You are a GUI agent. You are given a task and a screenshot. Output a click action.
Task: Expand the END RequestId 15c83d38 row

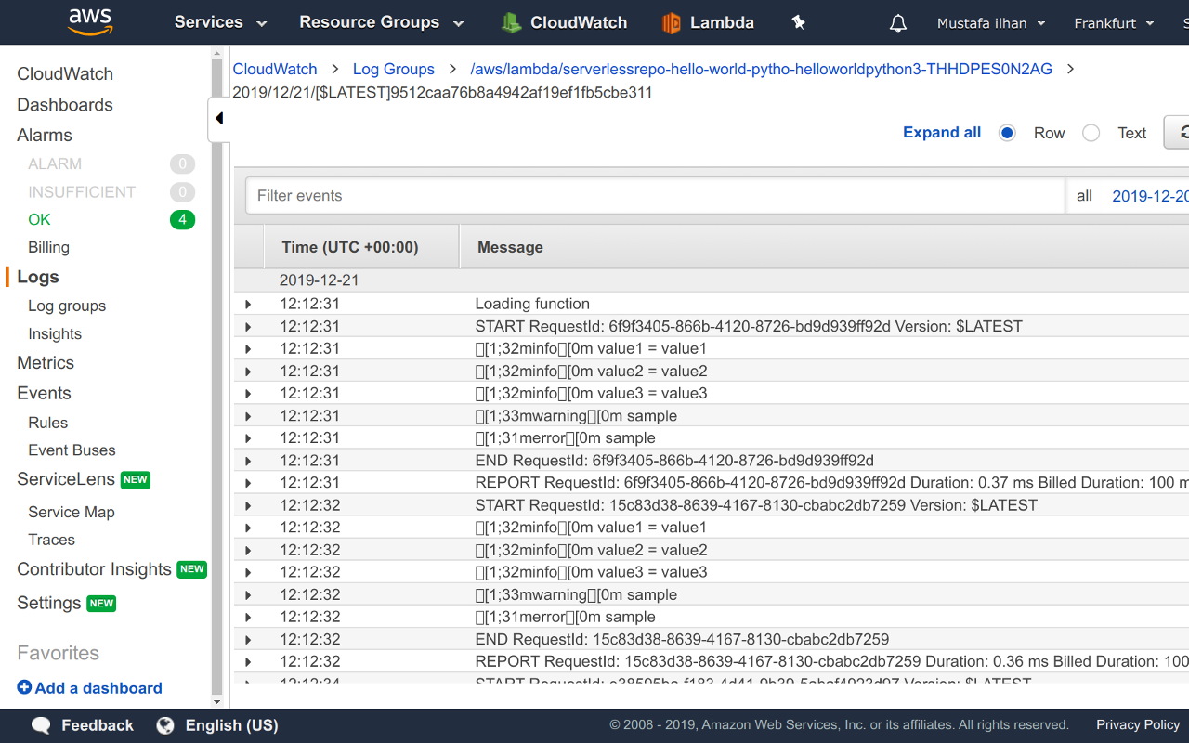pyautogui.click(x=248, y=639)
